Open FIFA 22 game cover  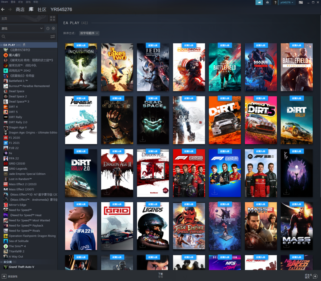coord(81,226)
